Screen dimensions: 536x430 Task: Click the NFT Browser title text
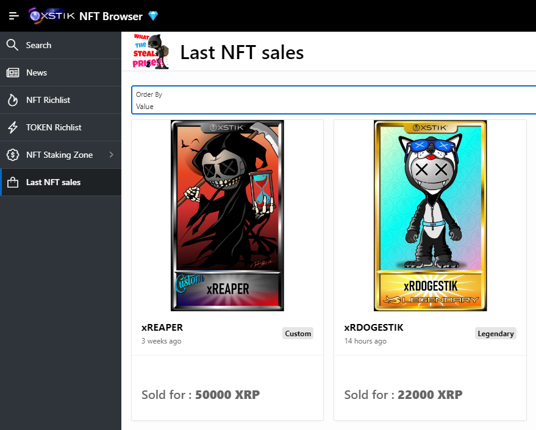pyautogui.click(x=111, y=16)
